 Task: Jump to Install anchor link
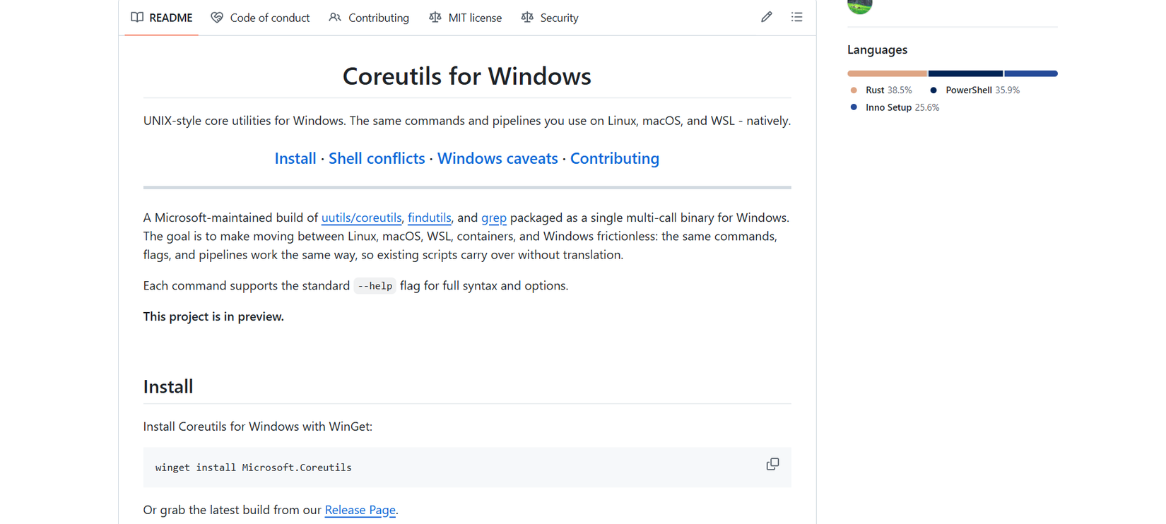point(295,158)
